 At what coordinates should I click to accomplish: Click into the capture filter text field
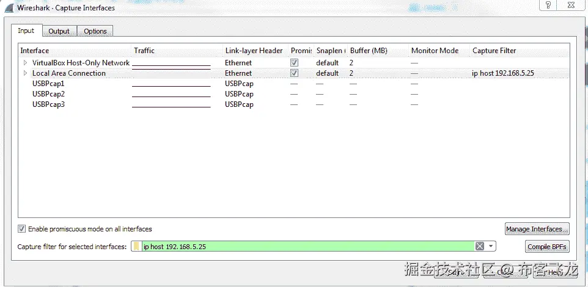click(307, 246)
